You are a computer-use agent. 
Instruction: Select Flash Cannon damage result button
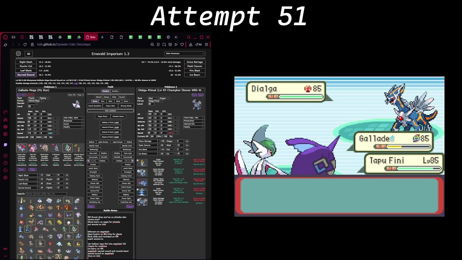(x=195, y=66)
